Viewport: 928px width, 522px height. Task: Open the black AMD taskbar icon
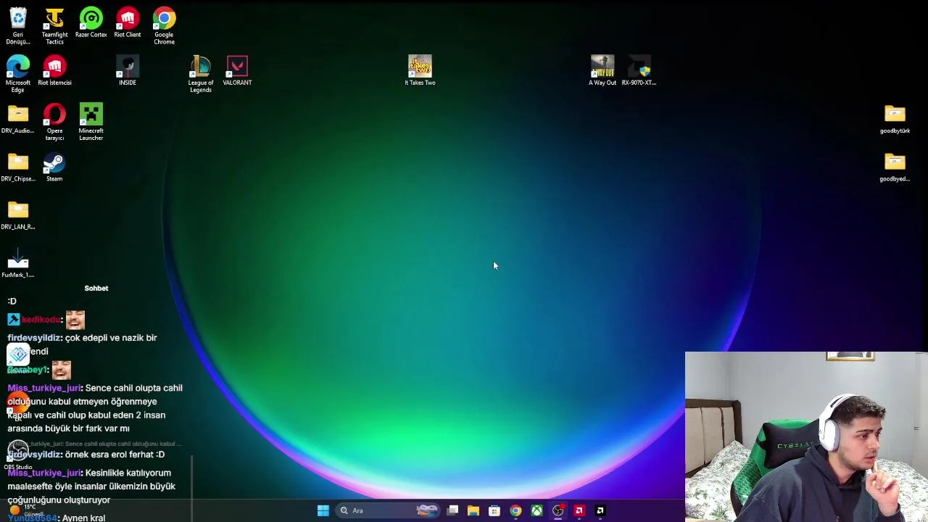[x=600, y=510]
